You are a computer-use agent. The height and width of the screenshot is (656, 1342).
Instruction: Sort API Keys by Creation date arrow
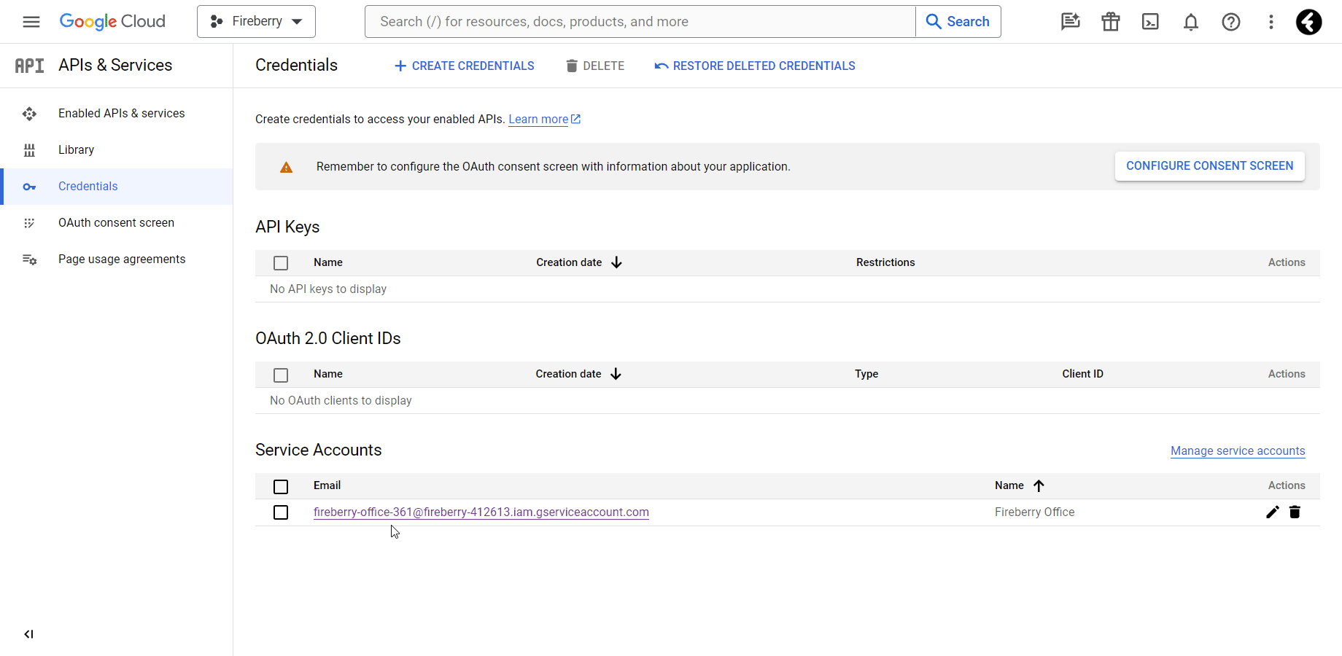point(616,262)
